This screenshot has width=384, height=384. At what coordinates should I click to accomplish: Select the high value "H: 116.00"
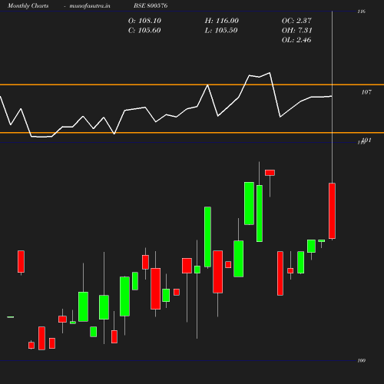point(221,21)
